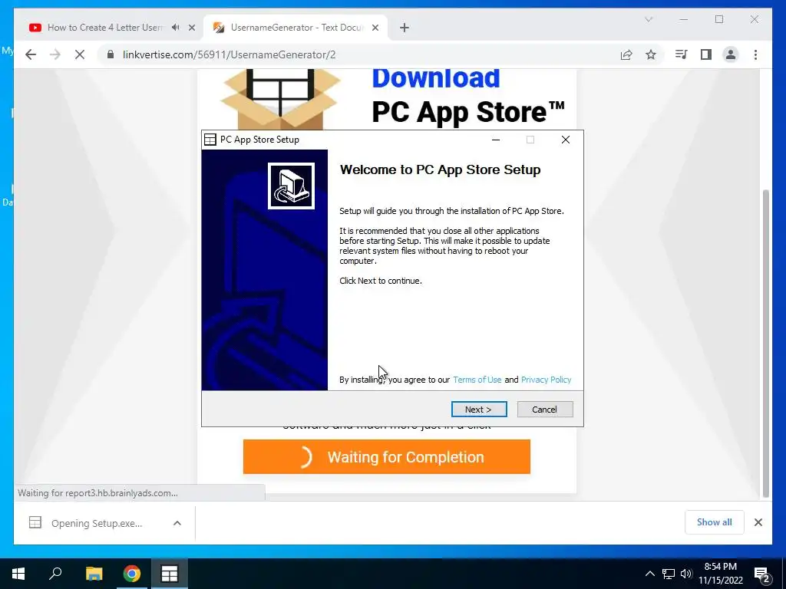Close the UsernameGenerator tab
The image size is (786, 589).
(x=375, y=28)
